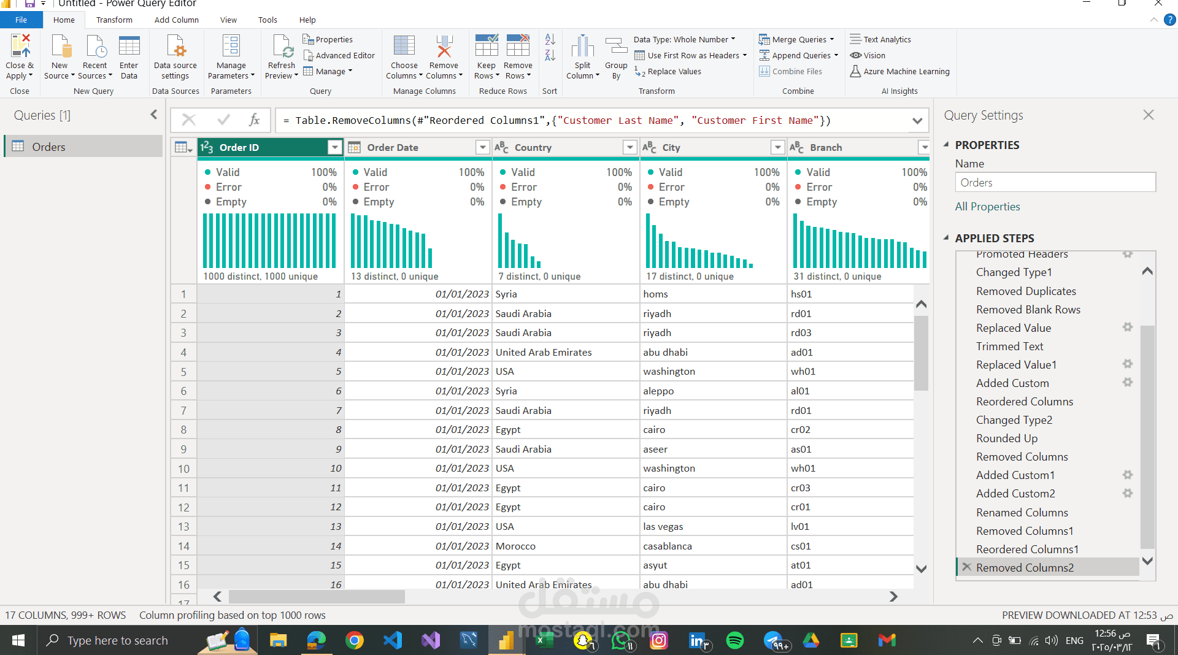Click the Refresh Preview icon
The height and width of the screenshot is (655, 1178).
[282, 47]
